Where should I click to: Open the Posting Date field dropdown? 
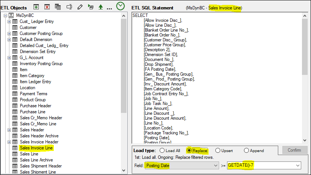(x=216, y=166)
